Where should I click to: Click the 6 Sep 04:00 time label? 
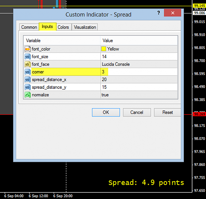tap(14, 196)
